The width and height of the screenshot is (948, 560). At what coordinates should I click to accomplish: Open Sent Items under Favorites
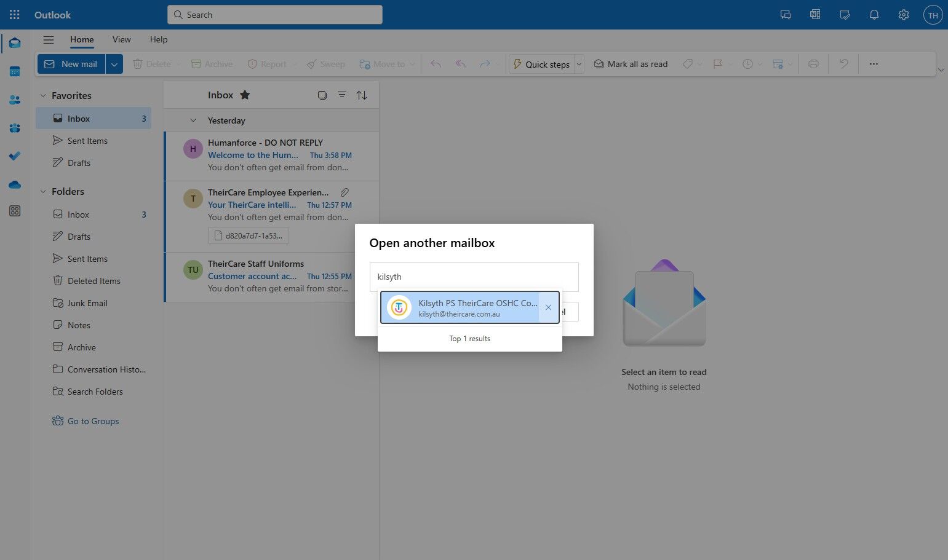[94, 141]
